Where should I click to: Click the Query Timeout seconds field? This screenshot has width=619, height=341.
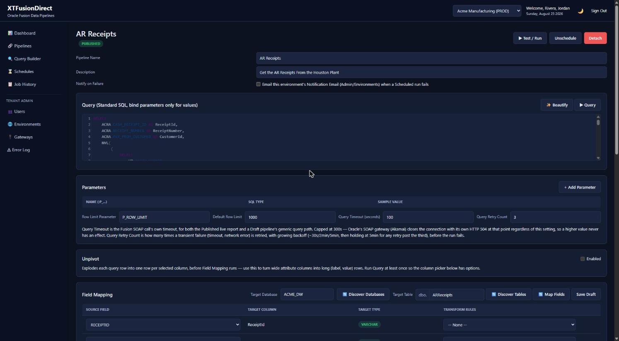pyautogui.click(x=428, y=217)
